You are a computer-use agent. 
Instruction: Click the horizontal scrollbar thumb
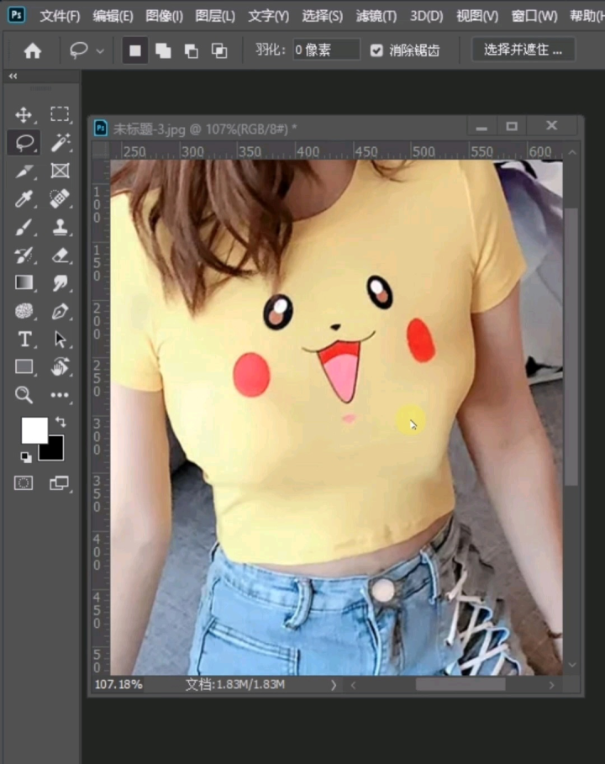pos(460,685)
